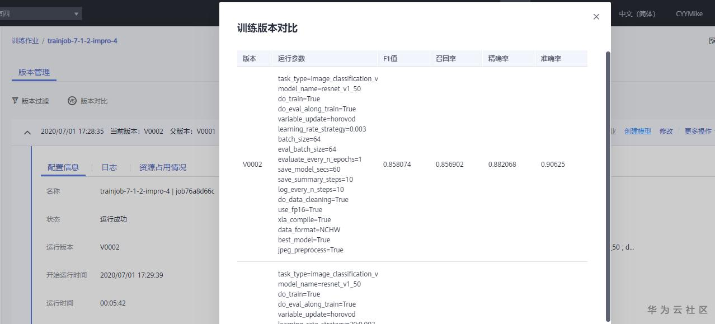Image resolution: width=715 pixels, height=324 pixels.
Task: Collapse the V0002 version row chevron
Action: coord(27,132)
